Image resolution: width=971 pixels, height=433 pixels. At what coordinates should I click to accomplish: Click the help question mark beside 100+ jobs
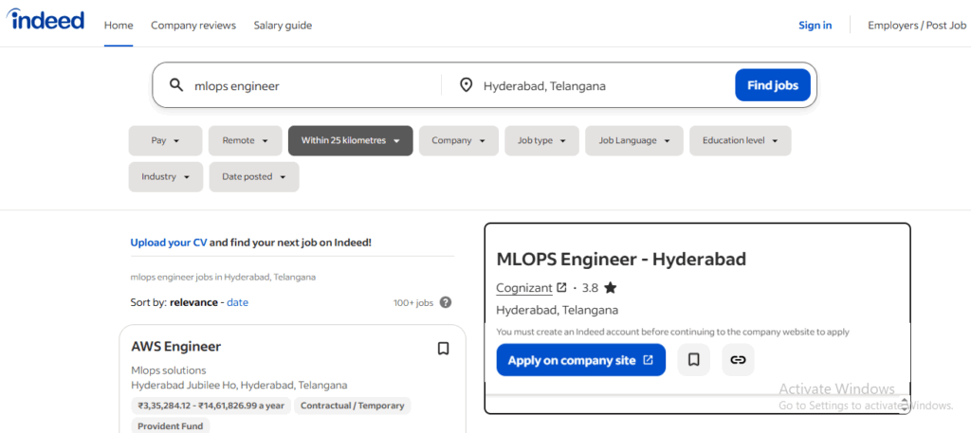[x=446, y=303]
